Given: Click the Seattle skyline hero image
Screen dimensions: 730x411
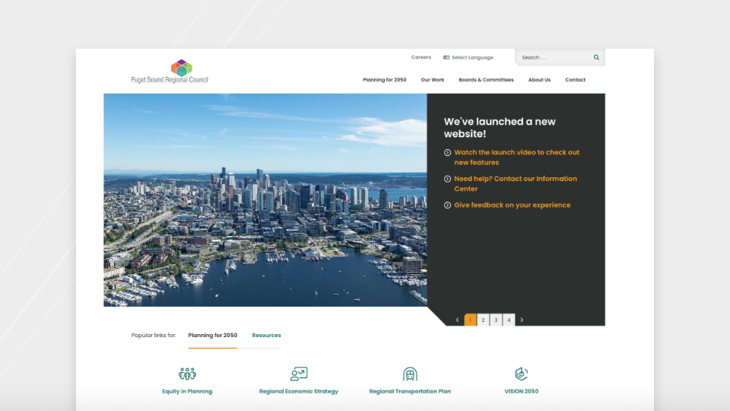Looking at the screenshot, I should (x=265, y=200).
